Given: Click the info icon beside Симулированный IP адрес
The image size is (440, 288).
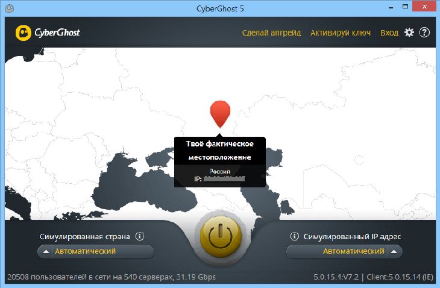Looking at the screenshot, I should tap(294, 236).
